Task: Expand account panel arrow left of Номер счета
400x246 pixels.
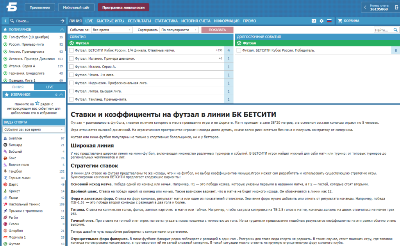Action: 365,7
